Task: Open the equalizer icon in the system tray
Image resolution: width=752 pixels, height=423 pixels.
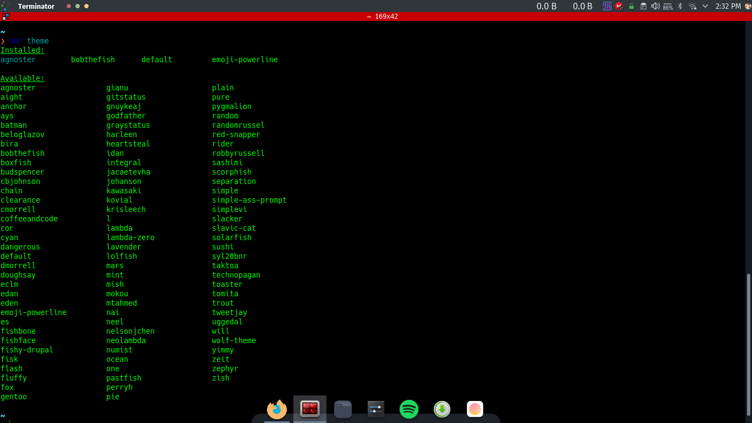Action: click(607, 6)
